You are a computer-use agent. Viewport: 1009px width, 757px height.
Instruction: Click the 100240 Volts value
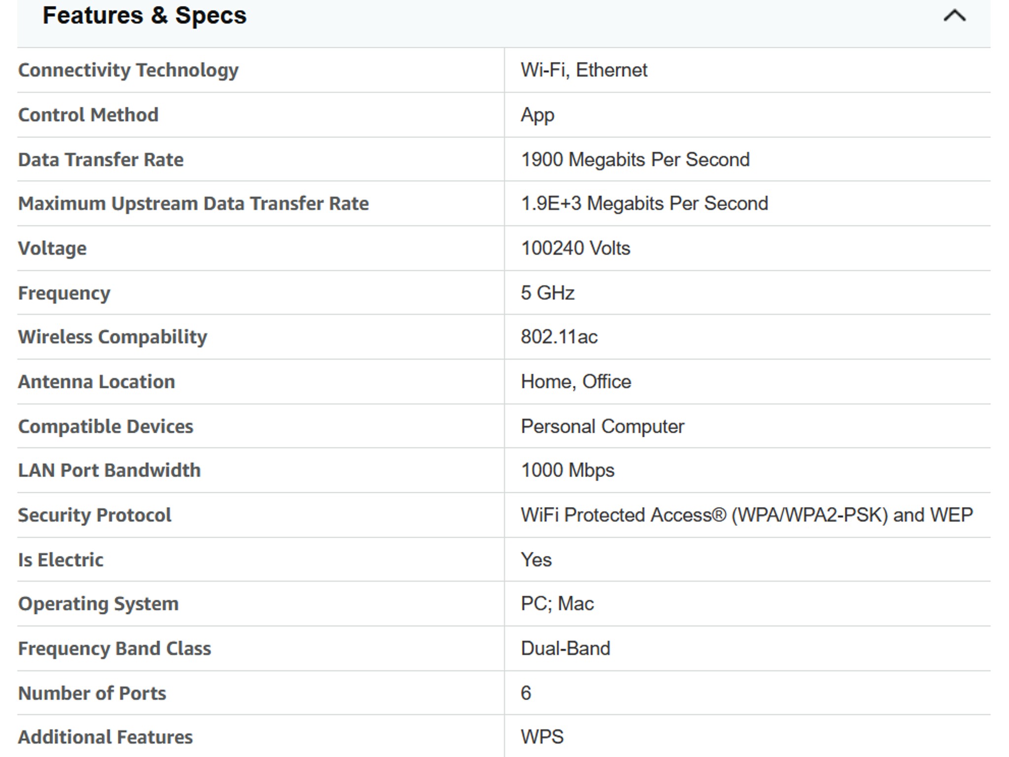[575, 248]
